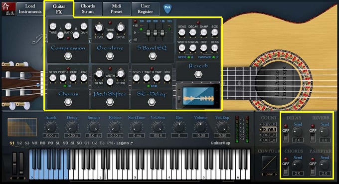Image resolution: width=339 pixels, height=184 pixels.
Task: Click the blue Pick guitar pick icon
Action: [x=168, y=8]
